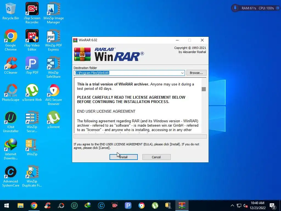This screenshot has height=211, width=281.
Task: Open the Recycle Bin desktop icon
Action: [11, 11]
